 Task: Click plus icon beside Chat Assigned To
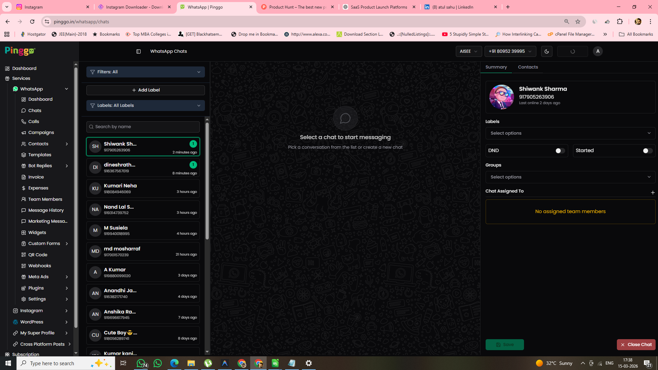653,193
